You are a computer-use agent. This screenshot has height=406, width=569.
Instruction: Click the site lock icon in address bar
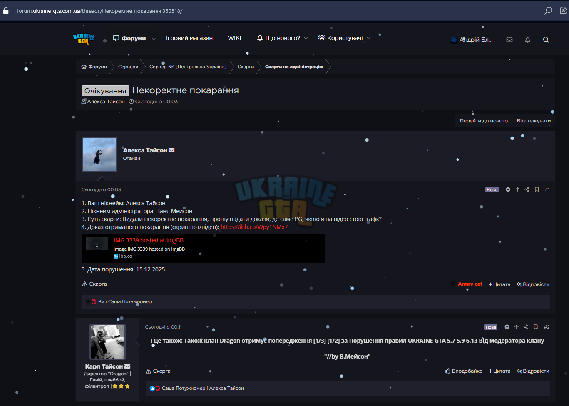point(6,11)
